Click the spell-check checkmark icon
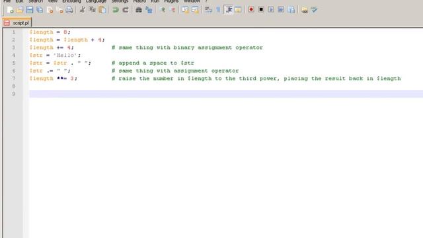 pyautogui.click(x=315, y=10)
